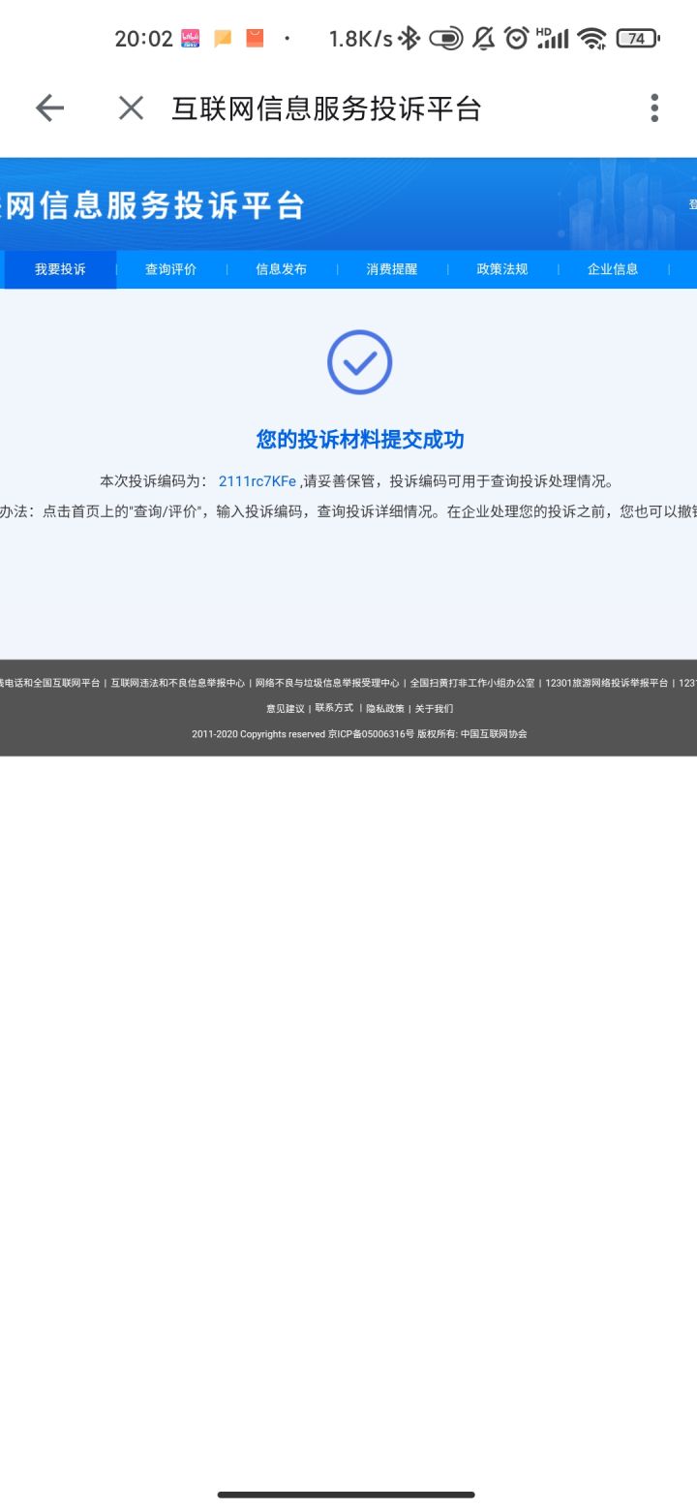Open 关于我们 footer link
The height and width of the screenshot is (1511, 697).
(434, 708)
